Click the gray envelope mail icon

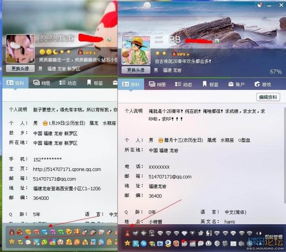pyautogui.click(x=233, y=243)
